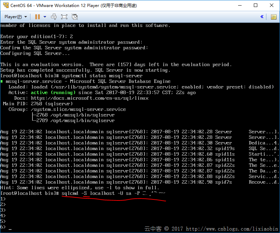Collapse the toolbar with double chevron
280x233 pixels.
[262, 17]
